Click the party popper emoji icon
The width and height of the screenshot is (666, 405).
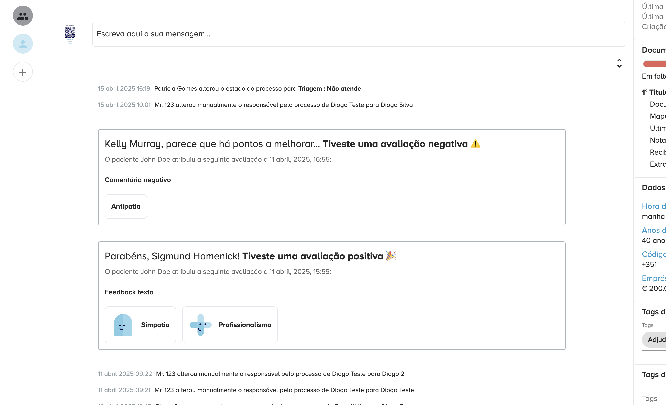391,256
